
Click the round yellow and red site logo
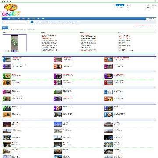(x=11, y=7)
